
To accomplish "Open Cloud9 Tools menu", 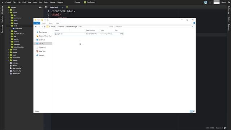I will [46, 3].
